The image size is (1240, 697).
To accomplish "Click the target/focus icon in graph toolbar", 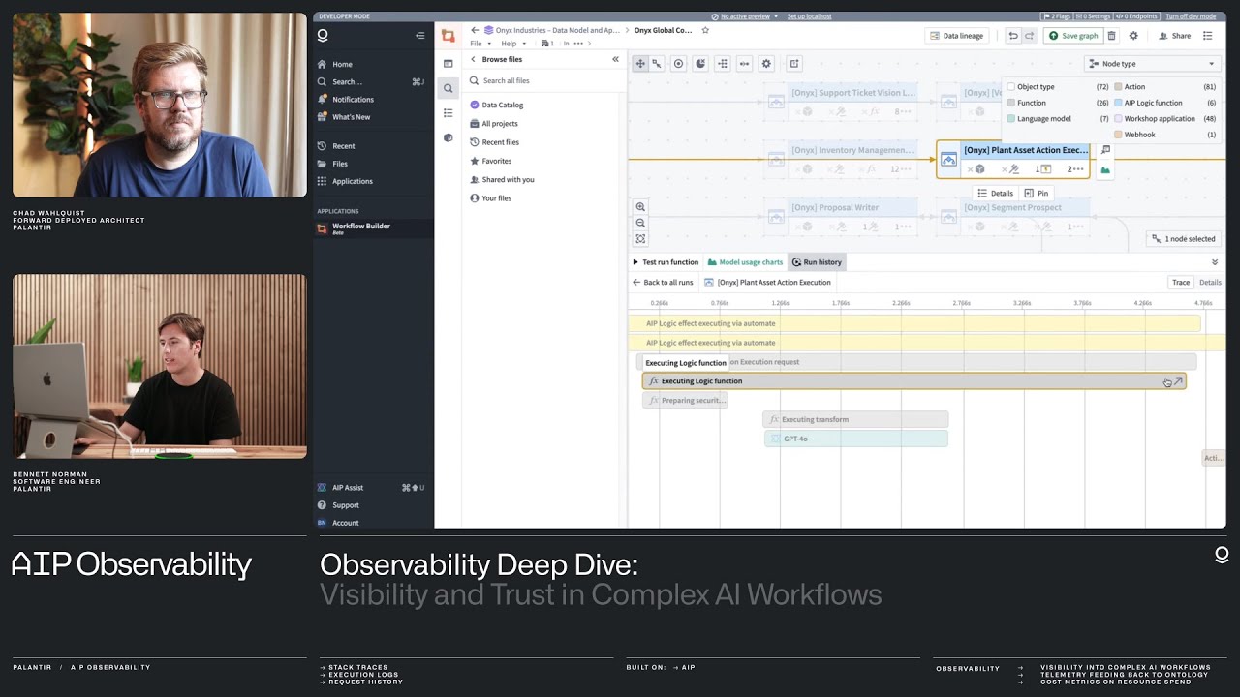I will click(x=678, y=64).
